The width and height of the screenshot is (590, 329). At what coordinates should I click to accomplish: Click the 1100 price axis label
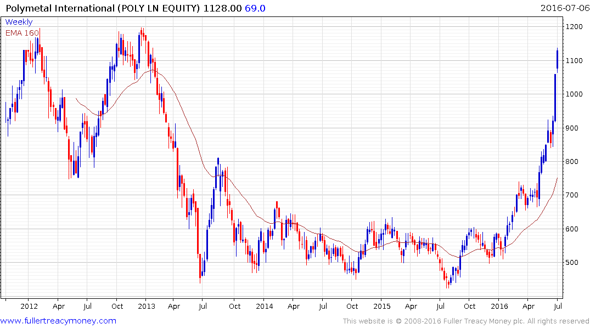574,60
